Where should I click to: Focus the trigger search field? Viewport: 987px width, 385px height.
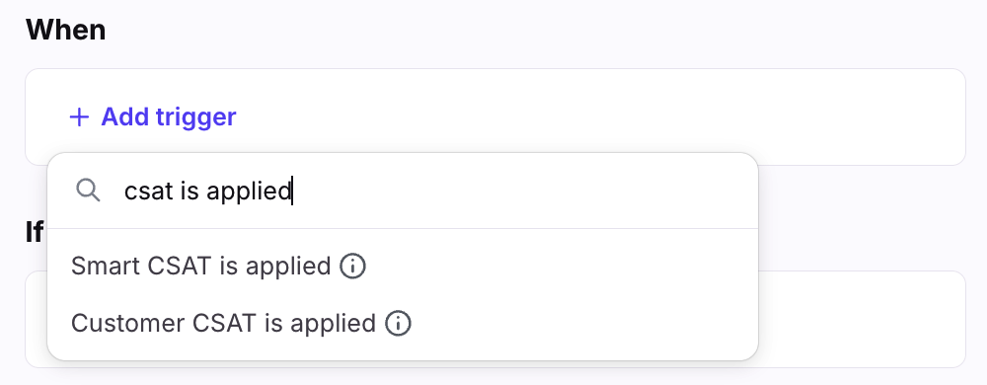click(403, 191)
